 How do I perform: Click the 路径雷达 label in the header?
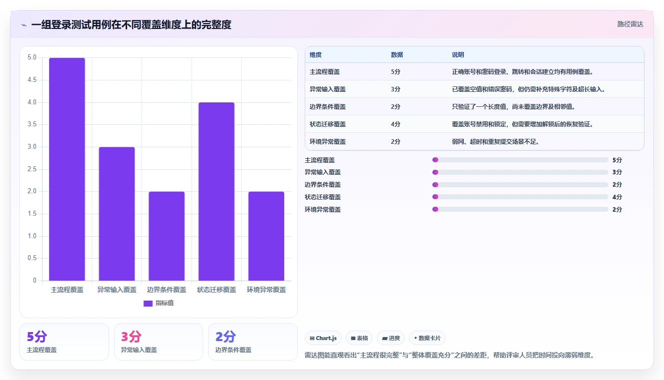click(x=630, y=24)
